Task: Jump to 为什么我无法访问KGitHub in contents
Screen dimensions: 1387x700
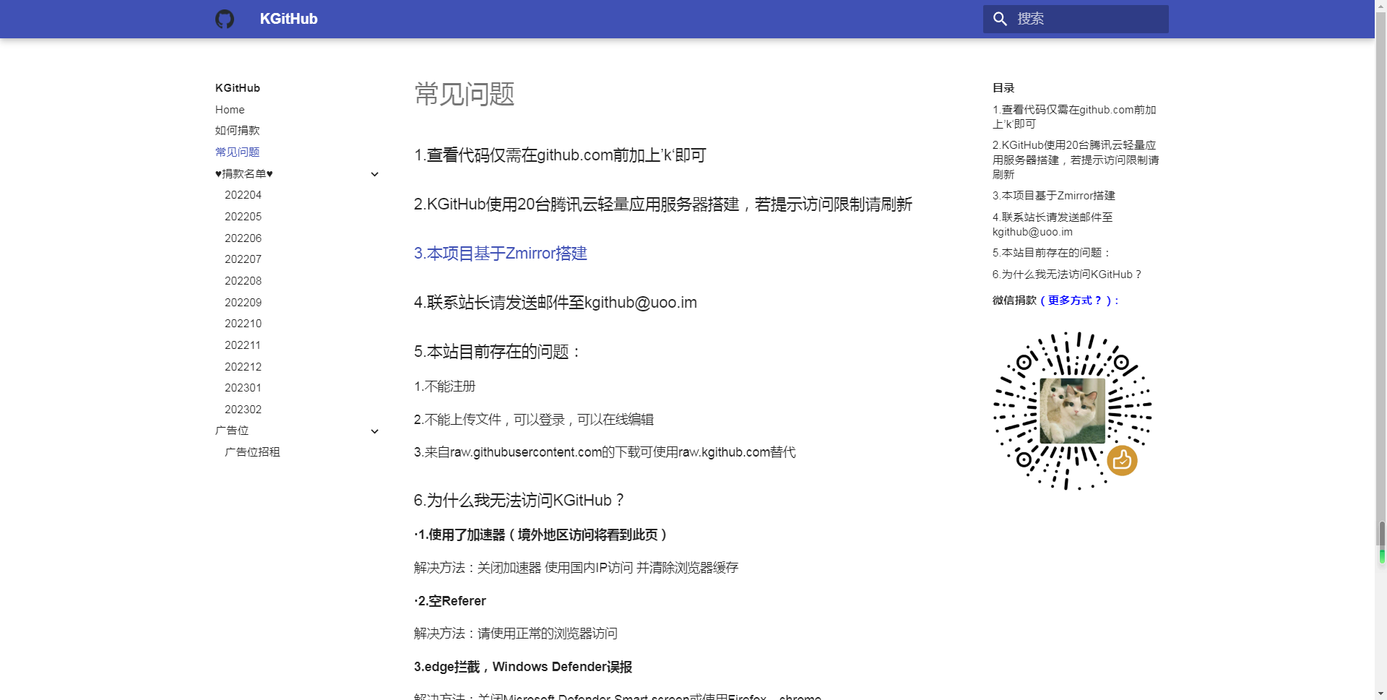Action: (1066, 275)
